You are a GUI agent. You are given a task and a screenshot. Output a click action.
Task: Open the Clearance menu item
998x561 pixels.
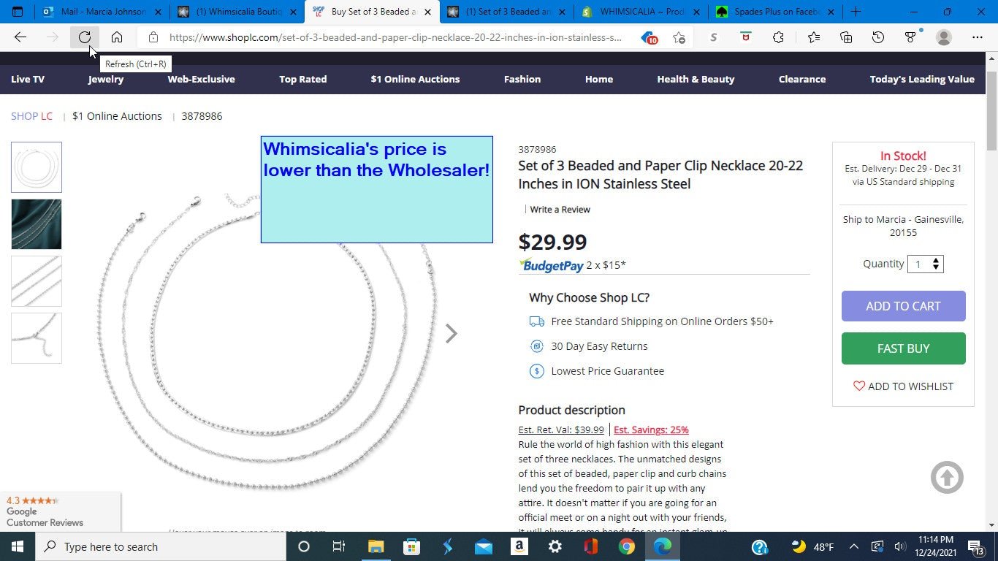802,79
